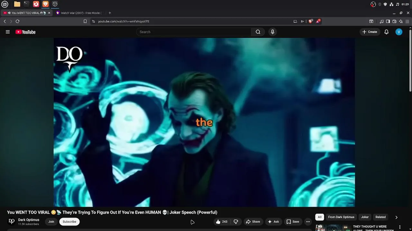Close the 'You WENT TOO VIRAL' tab

tap(49, 13)
